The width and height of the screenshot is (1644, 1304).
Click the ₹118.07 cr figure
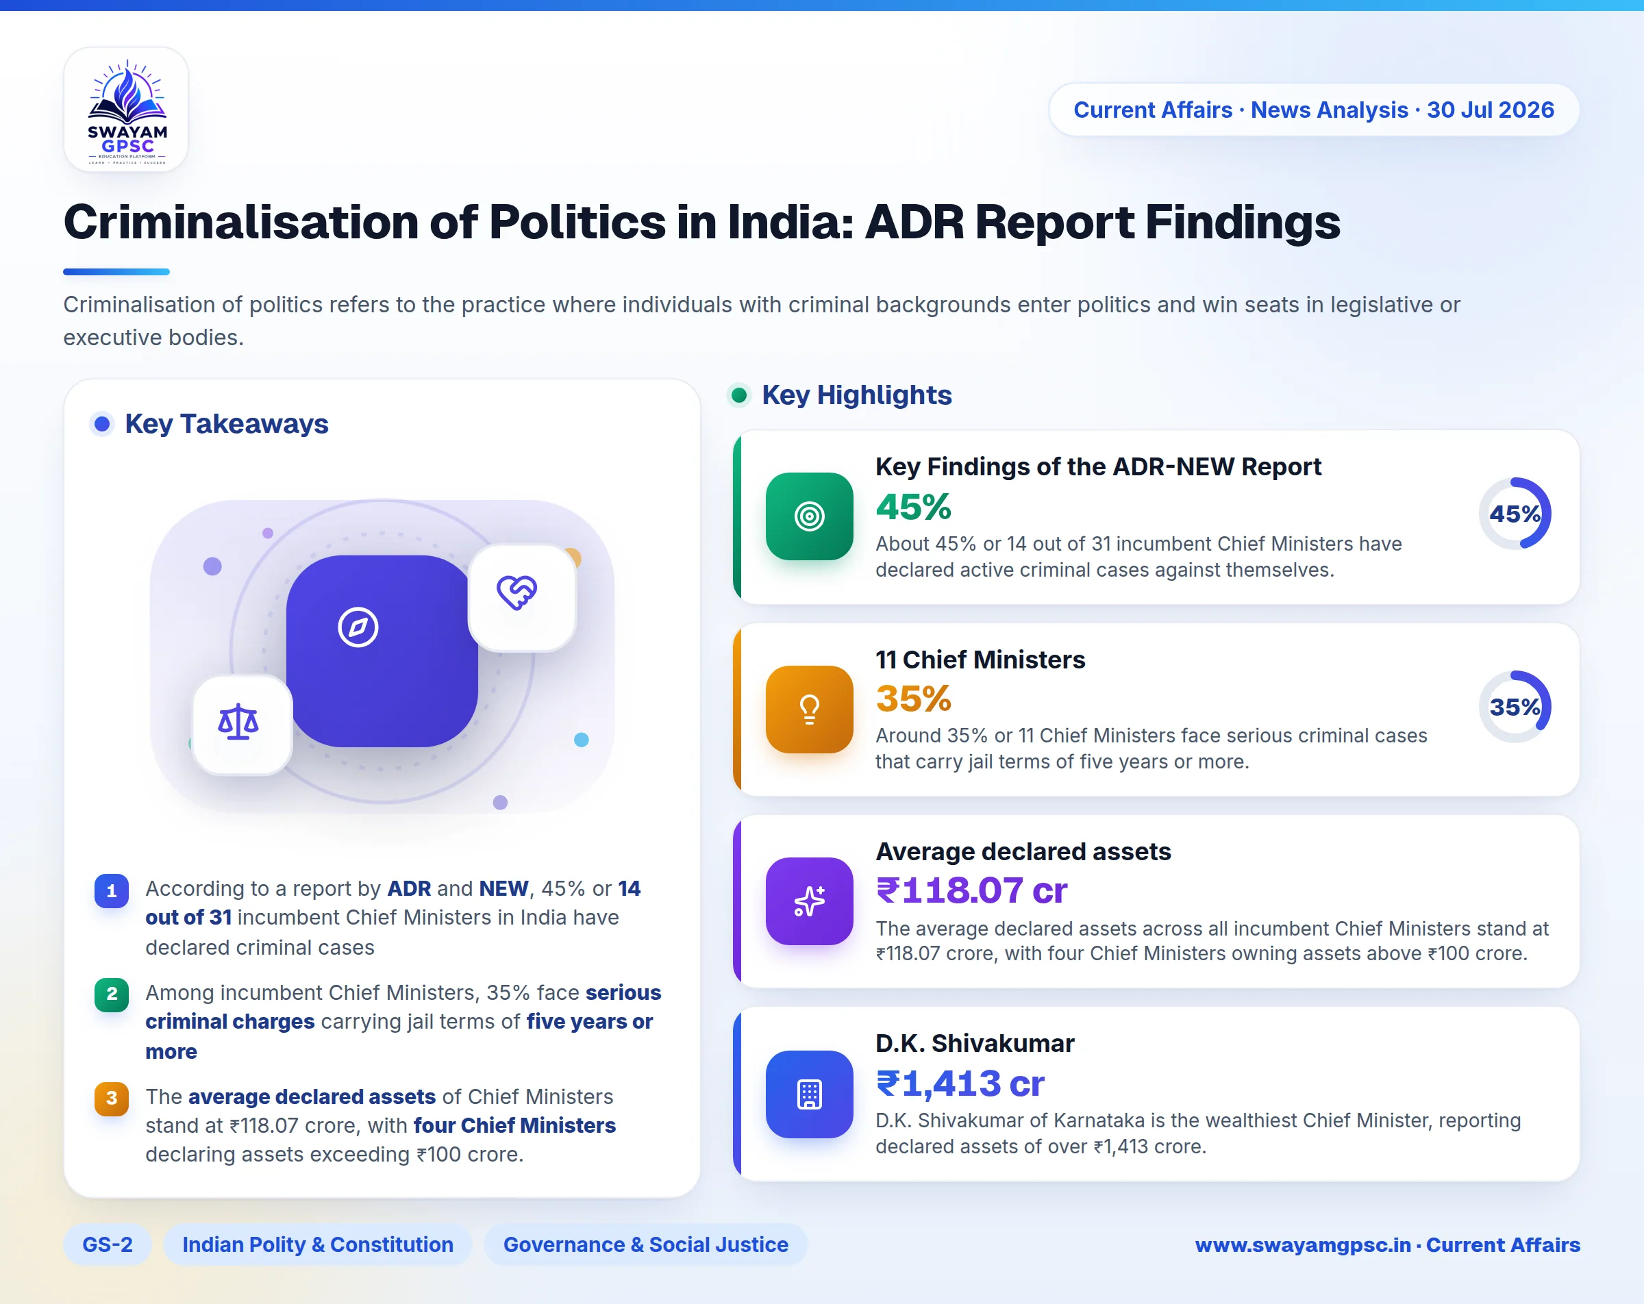pyautogui.click(x=971, y=891)
